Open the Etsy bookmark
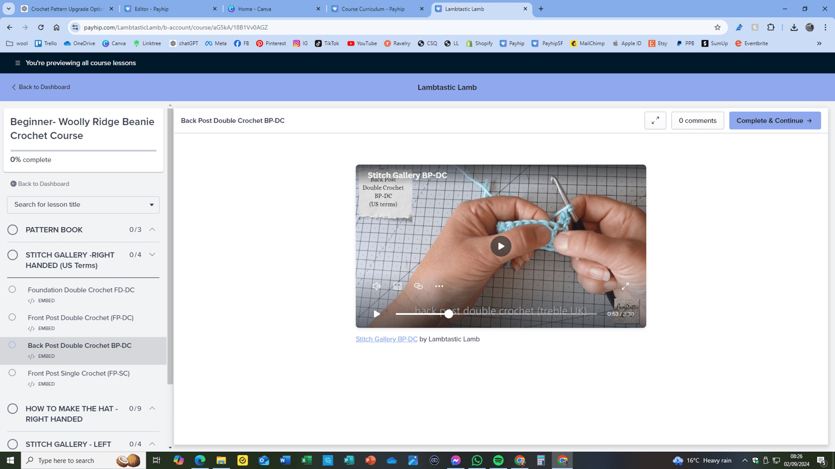 pyautogui.click(x=658, y=43)
